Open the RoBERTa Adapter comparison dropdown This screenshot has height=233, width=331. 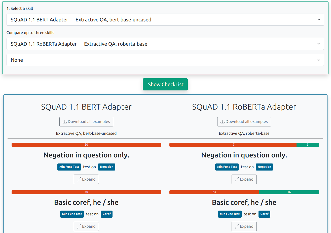[165, 44]
